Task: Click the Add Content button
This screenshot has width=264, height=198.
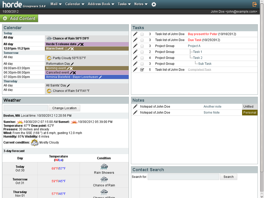Action: point(19,18)
